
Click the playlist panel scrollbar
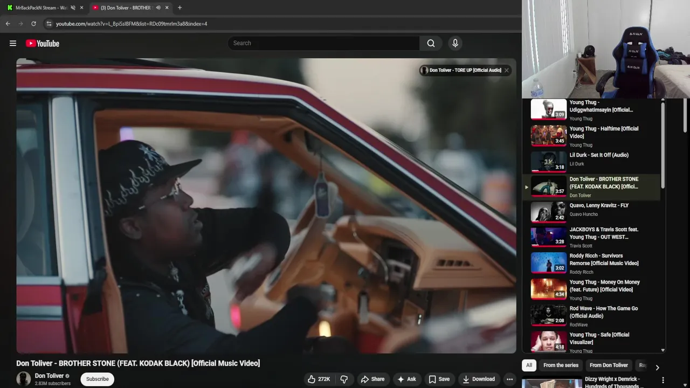pyautogui.click(x=663, y=145)
